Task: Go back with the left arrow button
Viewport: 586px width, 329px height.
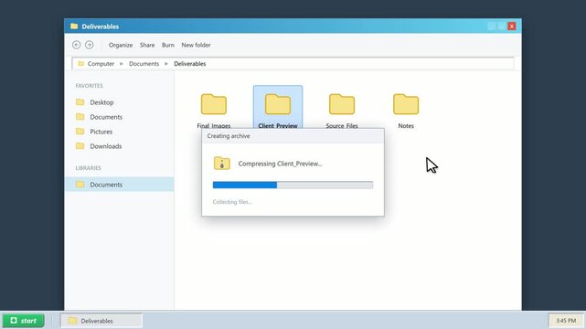Action: (x=76, y=45)
